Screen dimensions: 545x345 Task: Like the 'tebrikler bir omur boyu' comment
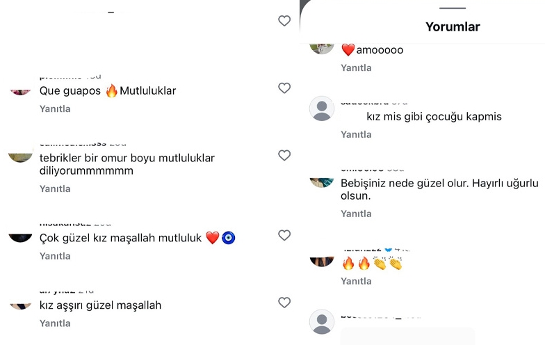click(x=284, y=155)
